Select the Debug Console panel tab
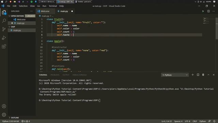 click(79, 75)
